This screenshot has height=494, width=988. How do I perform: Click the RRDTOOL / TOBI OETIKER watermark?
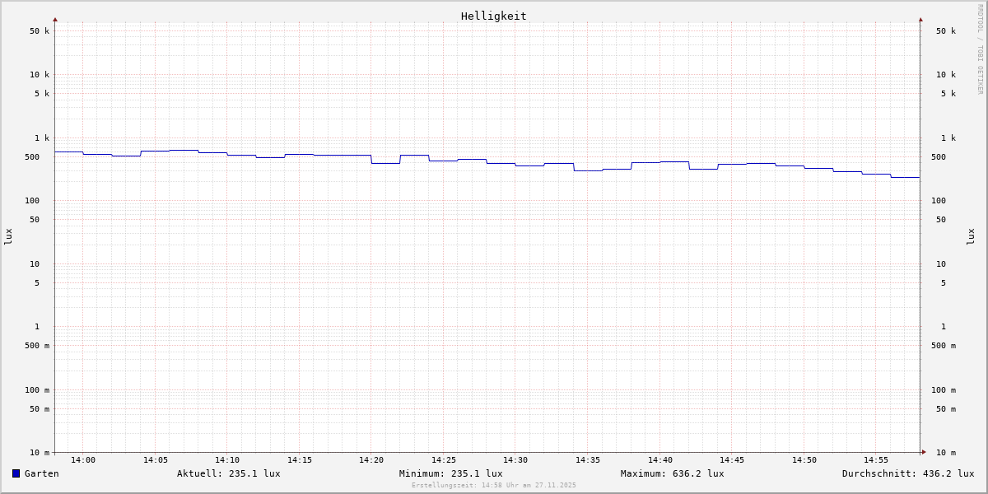point(980,49)
